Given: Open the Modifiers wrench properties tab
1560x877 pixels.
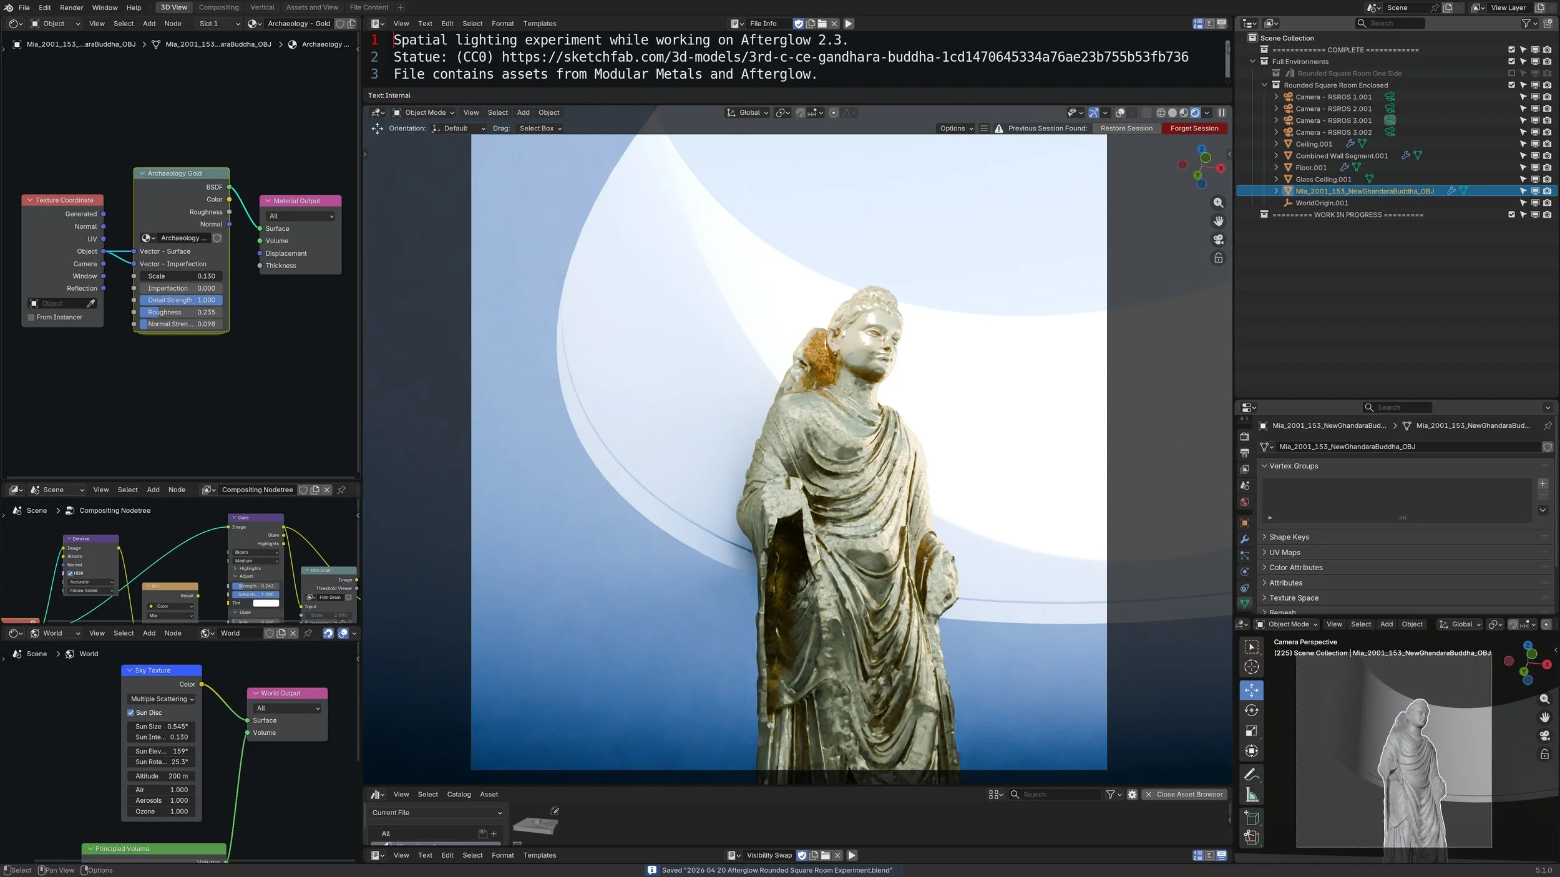Looking at the screenshot, I should click(x=1245, y=539).
